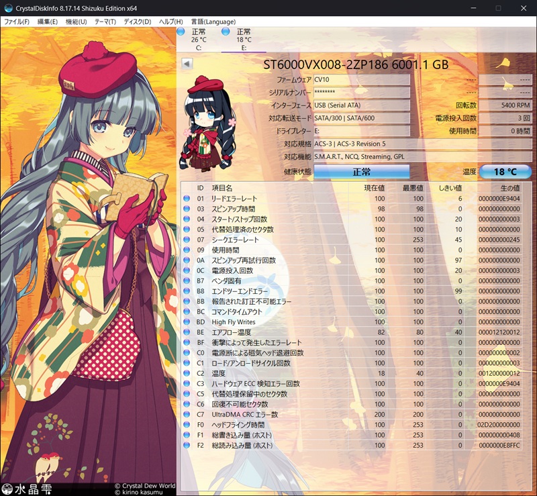The height and width of the screenshot is (496, 537).
Task: Click the 5400 RPM rotation value
Action: [x=505, y=105]
